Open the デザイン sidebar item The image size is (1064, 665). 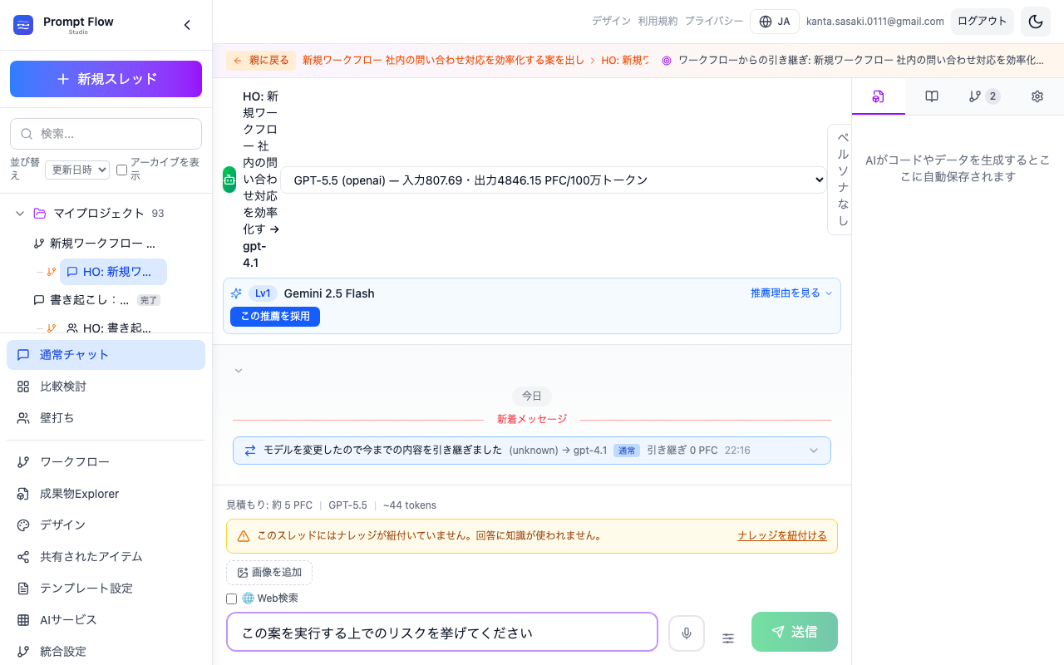(106, 525)
